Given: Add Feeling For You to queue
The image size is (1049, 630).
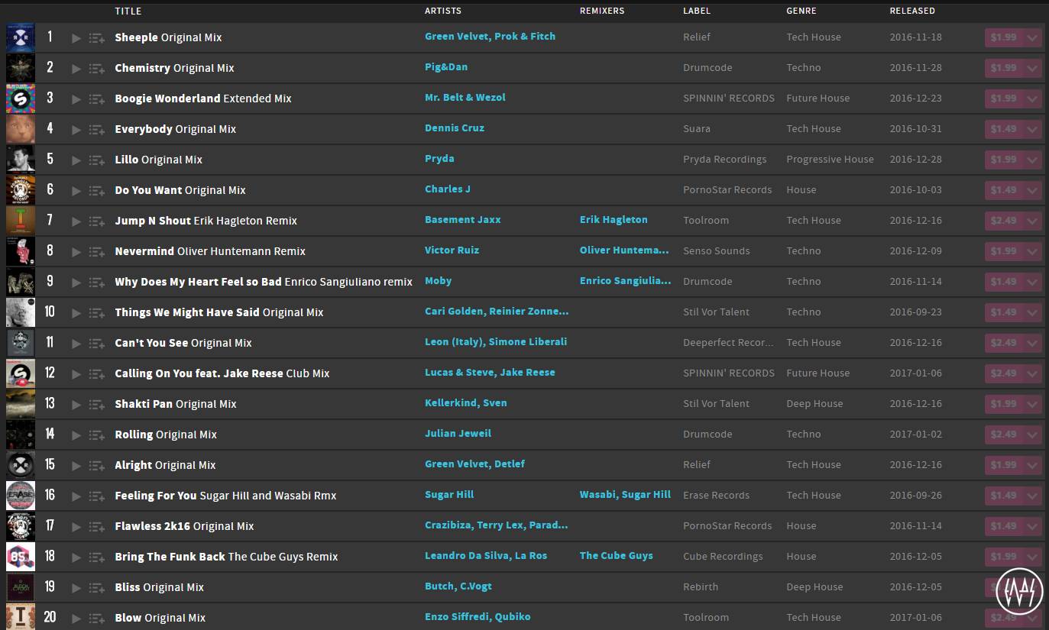Looking at the screenshot, I should pos(97,496).
